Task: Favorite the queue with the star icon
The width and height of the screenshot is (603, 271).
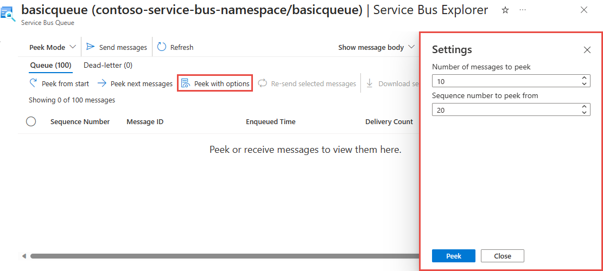Action: tap(505, 10)
